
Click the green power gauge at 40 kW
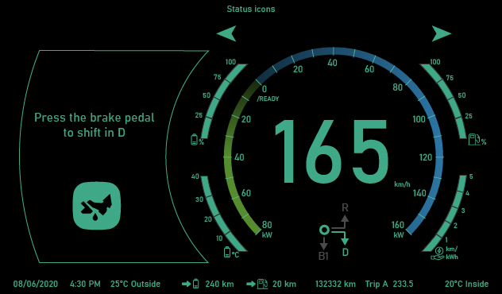pyautogui.click(x=228, y=157)
